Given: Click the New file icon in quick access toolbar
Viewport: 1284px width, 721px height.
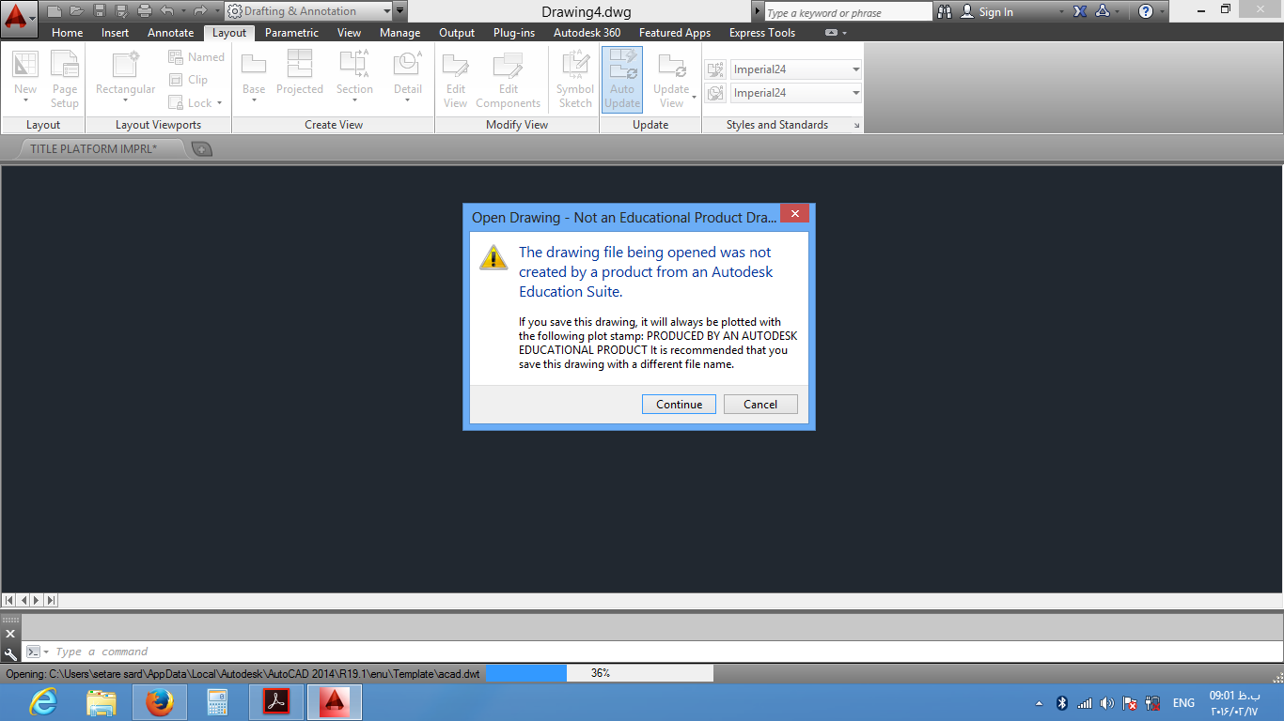Looking at the screenshot, I should click(x=55, y=11).
